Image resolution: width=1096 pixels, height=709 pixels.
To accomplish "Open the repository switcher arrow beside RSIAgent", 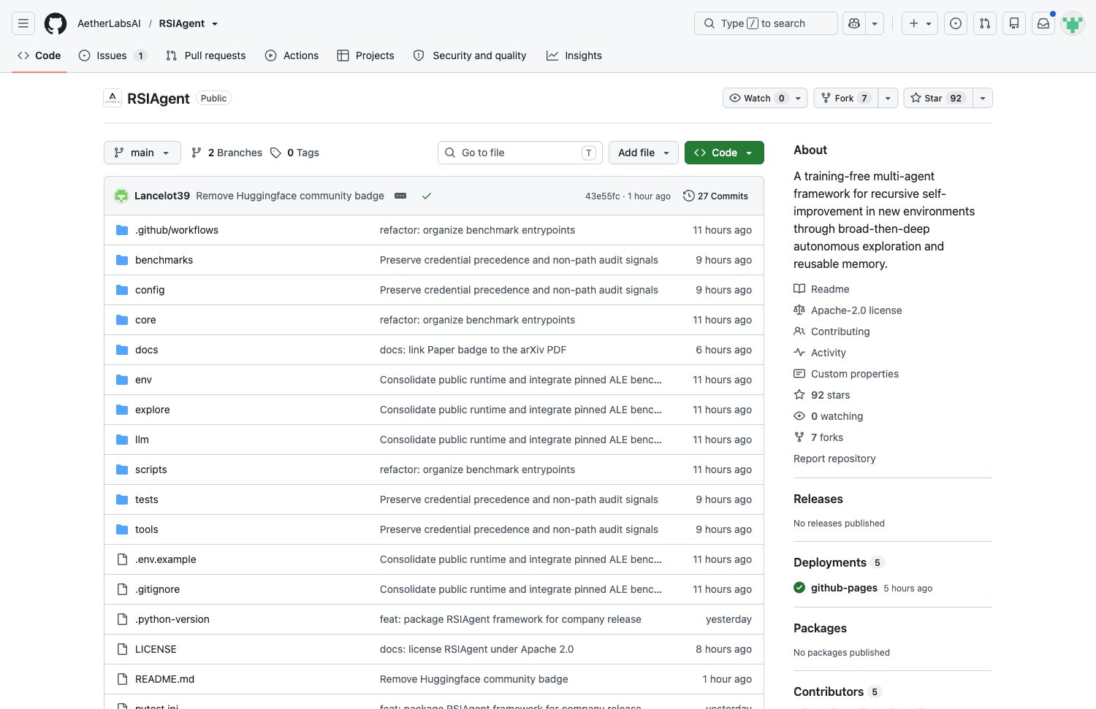I will [x=215, y=24].
